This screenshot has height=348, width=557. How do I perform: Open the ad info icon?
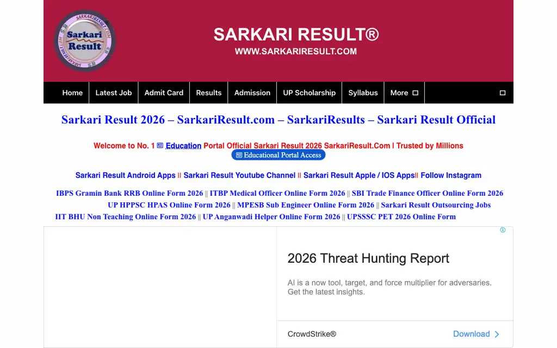tap(503, 230)
